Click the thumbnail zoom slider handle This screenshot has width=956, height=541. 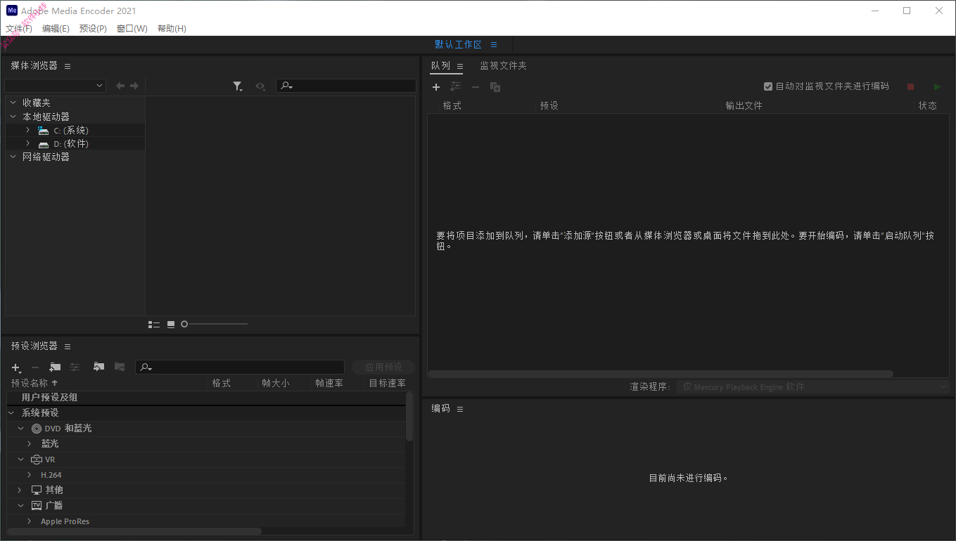[184, 324]
